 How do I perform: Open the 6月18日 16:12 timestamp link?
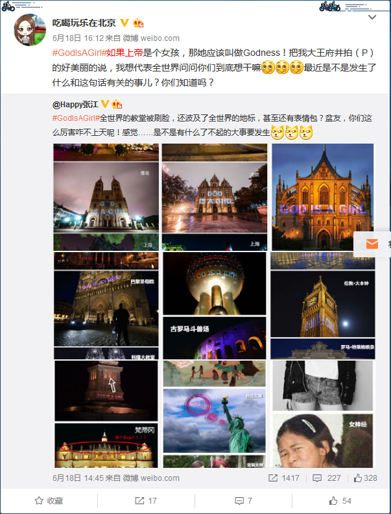coord(78,38)
